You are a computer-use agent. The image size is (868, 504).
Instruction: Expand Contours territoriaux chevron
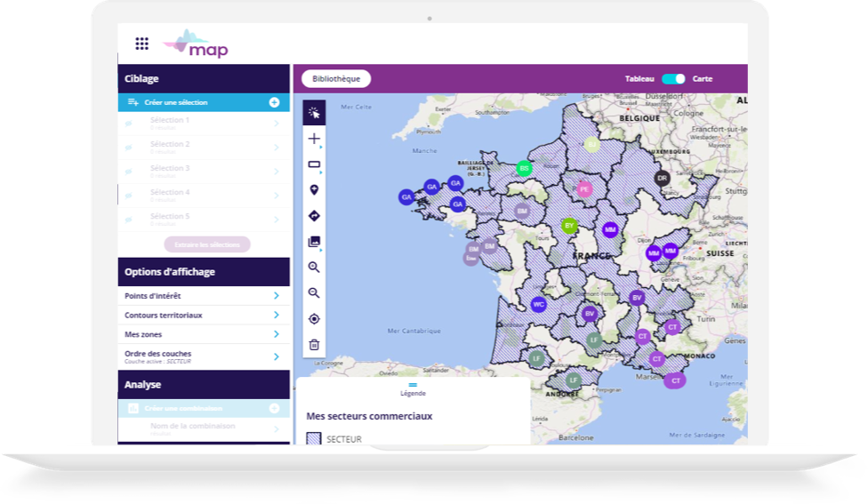pyautogui.click(x=277, y=315)
